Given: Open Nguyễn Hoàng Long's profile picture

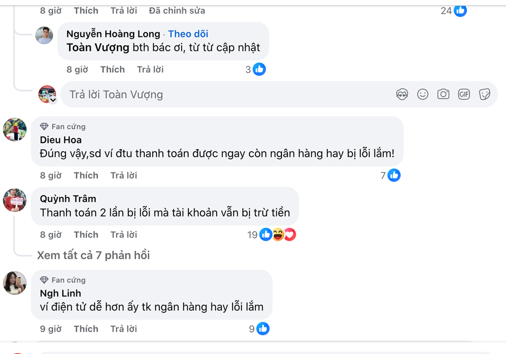Looking at the screenshot, I should [x=44, y=35].
